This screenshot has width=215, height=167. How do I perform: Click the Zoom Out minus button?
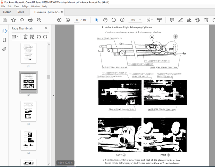(x=114, y=20)
